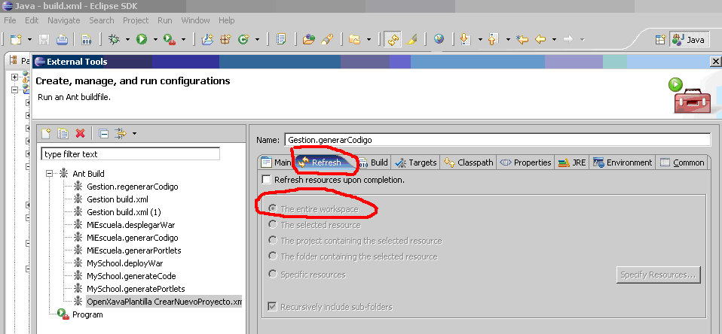Screen dimensions: 722x334
Task: Click the New Java Project icon
Action: tap(208, 40)
